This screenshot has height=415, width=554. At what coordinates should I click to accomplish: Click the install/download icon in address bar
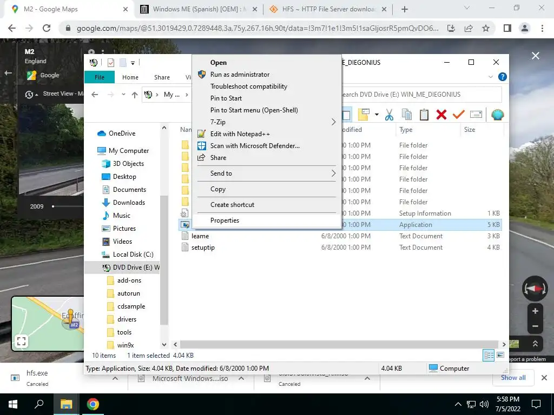coord(451,28)
